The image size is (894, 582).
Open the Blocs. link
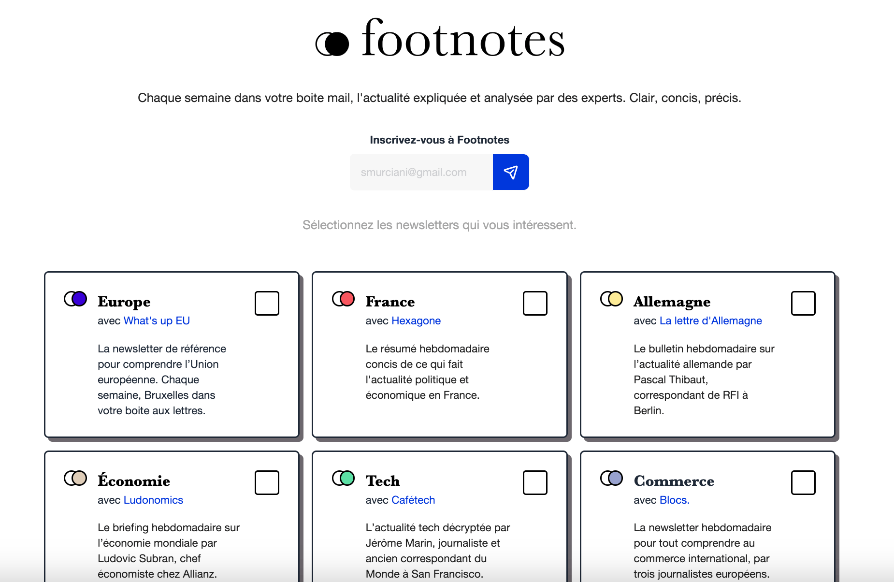pyautogui.click(x=675, y=500)
